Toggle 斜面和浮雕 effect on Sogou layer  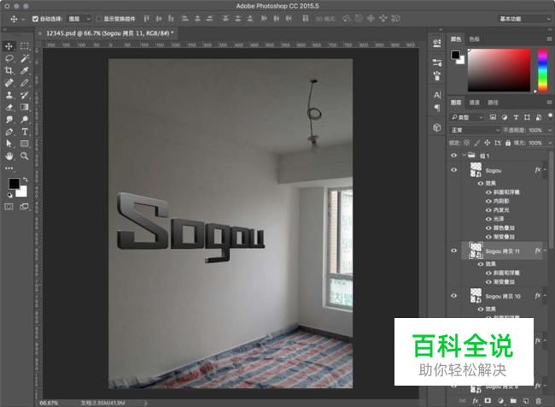tap(488, 192)
